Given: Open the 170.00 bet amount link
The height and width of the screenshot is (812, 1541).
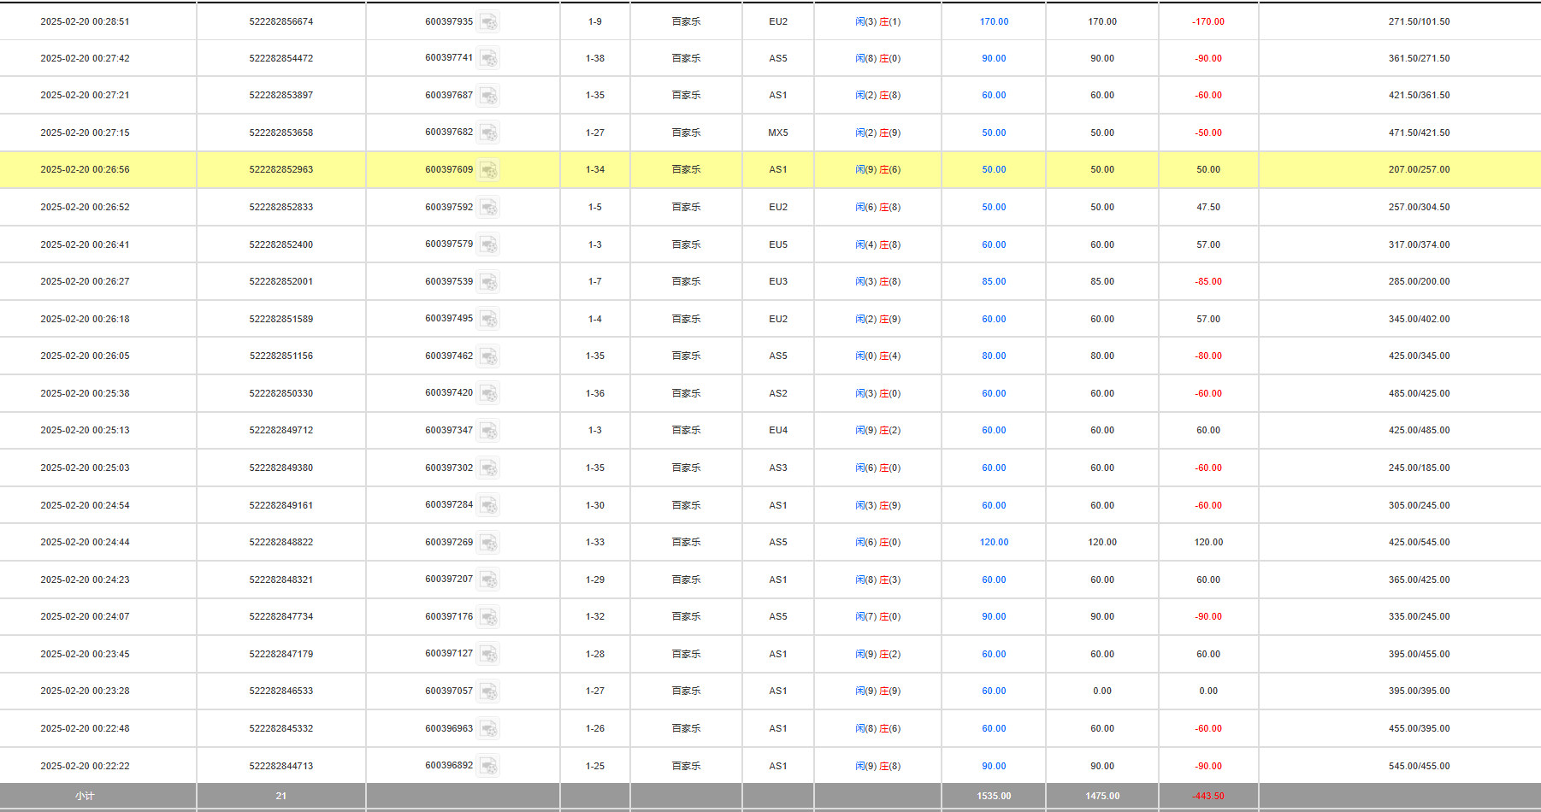Looking at the screenshot, I should [994, 22].
